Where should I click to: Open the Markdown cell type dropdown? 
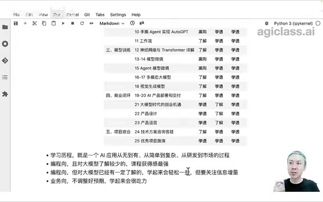112,24
